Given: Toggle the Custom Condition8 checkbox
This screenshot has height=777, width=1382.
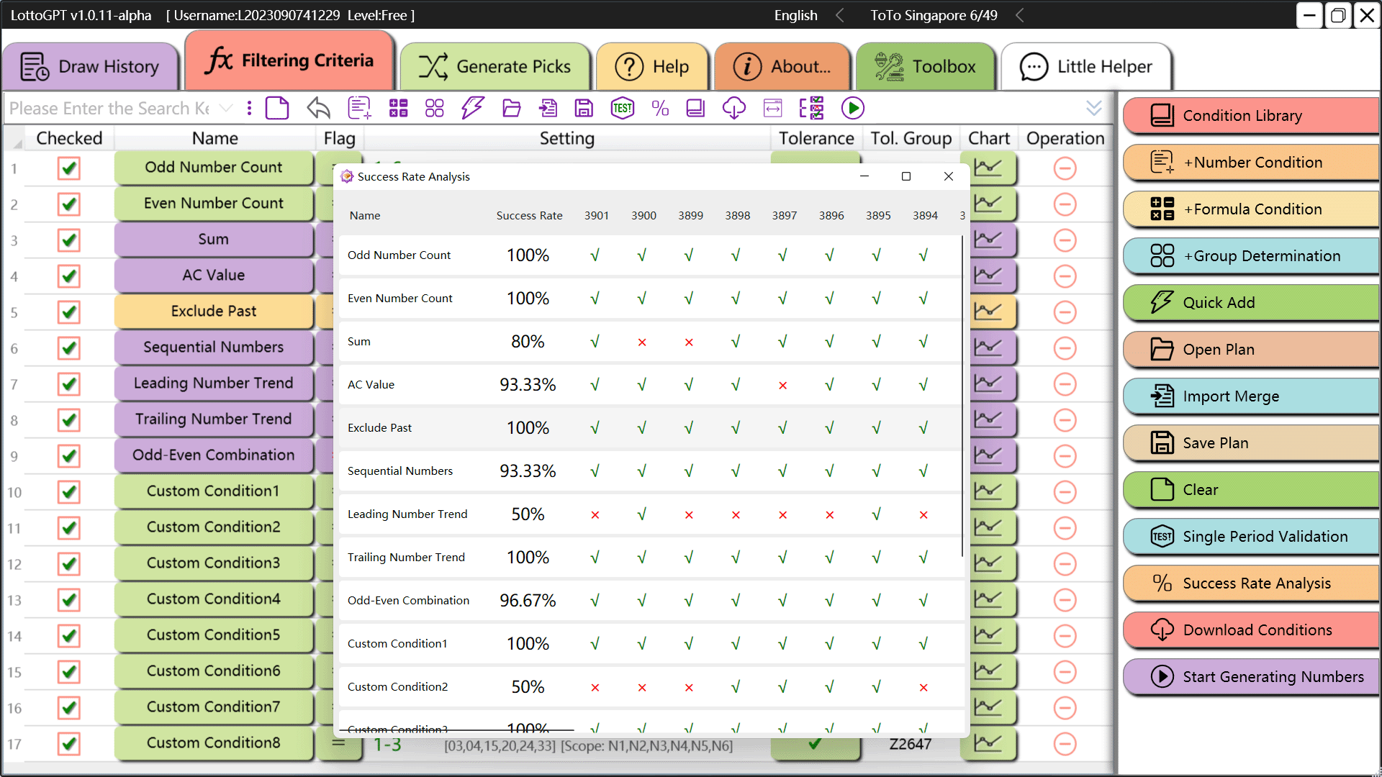Looking at the screenshot, I should pyautogui.click(x=69, y=744).
